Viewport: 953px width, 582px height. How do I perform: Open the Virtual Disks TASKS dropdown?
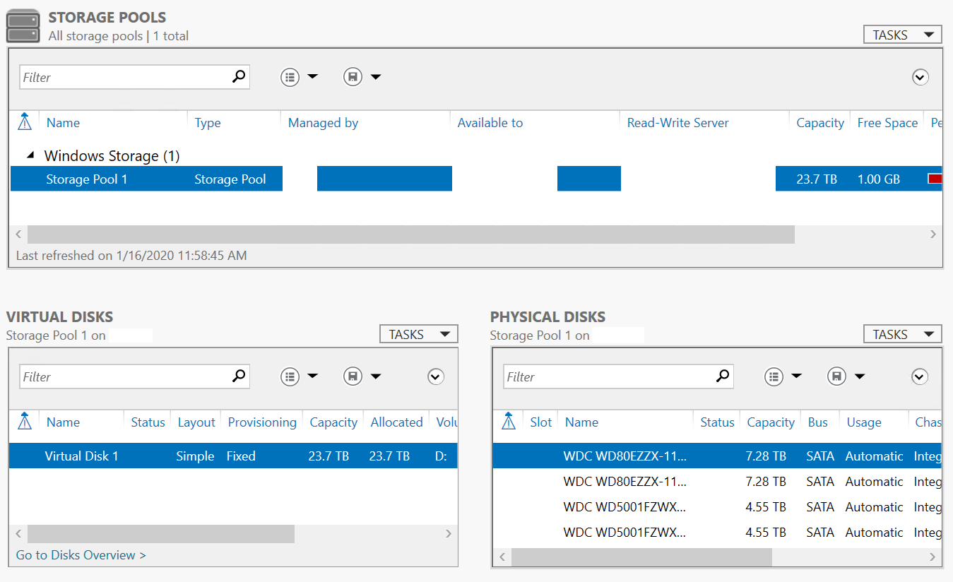coord(418,334)
